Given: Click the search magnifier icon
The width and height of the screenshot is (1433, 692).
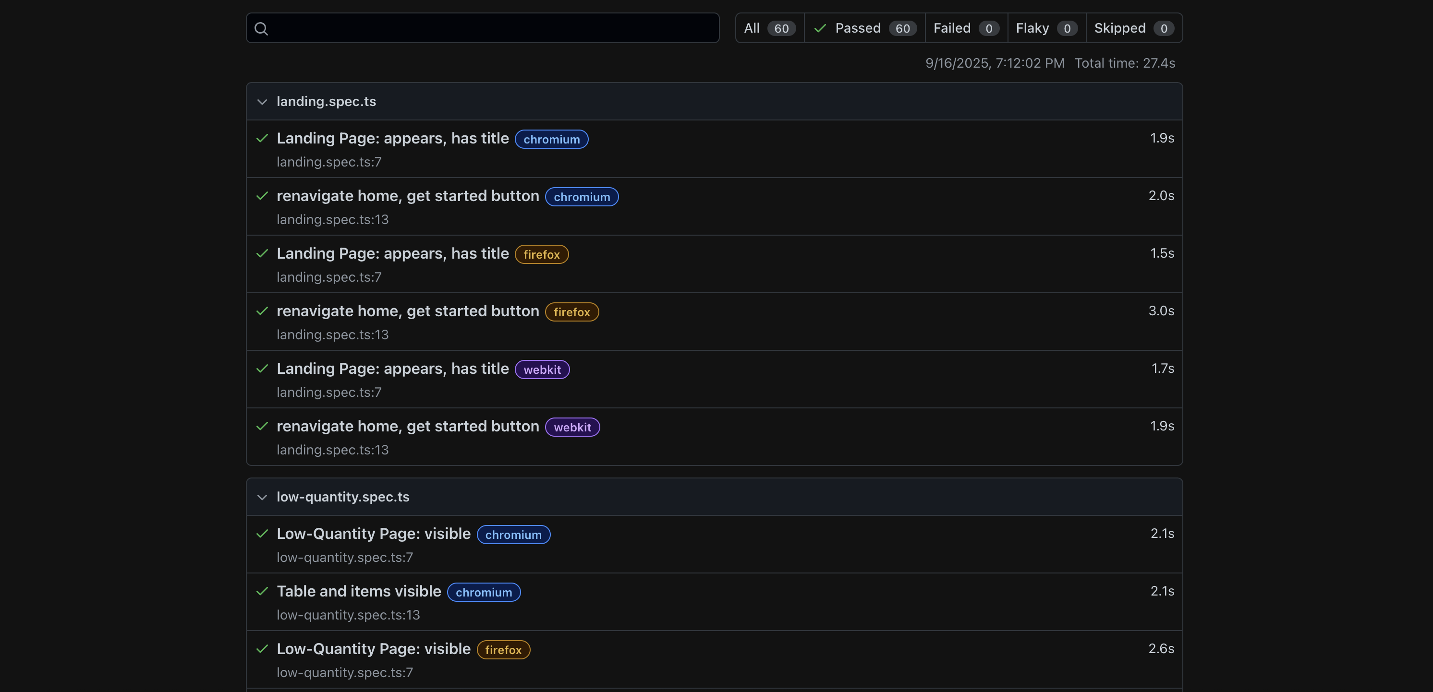Looking at the screenshot, I should pyautogui.click(x=261, y=28).
